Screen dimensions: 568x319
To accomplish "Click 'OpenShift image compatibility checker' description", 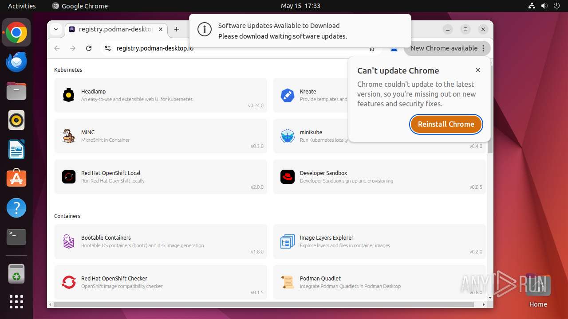I will tap(122, 286).
